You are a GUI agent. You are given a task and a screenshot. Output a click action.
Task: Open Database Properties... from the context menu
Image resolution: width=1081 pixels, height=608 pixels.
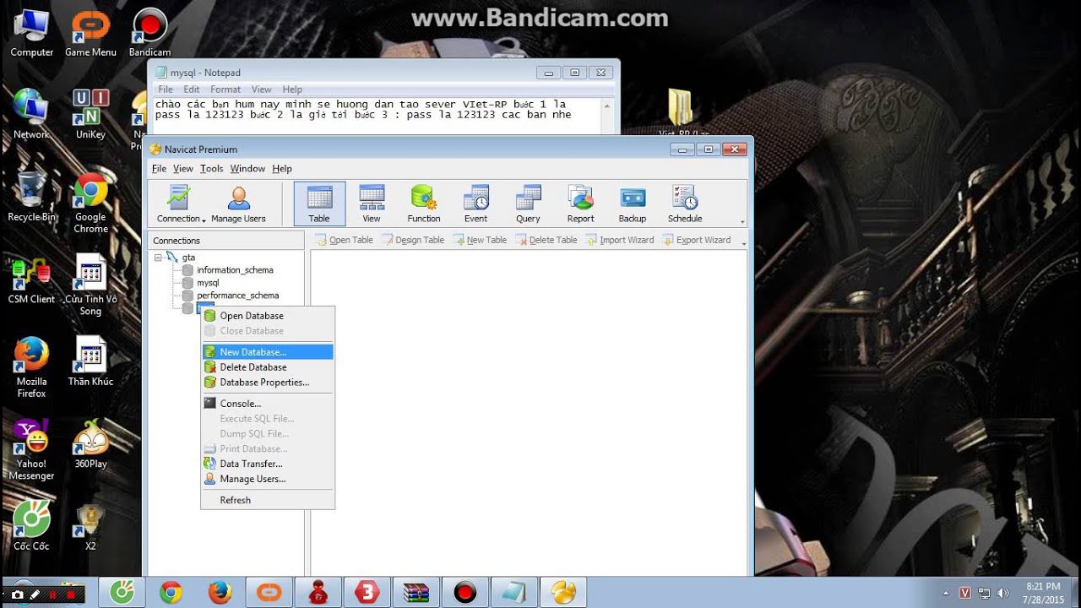coord(268,383)
